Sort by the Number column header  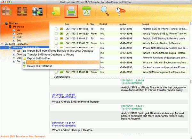click(x=122, y=24)
